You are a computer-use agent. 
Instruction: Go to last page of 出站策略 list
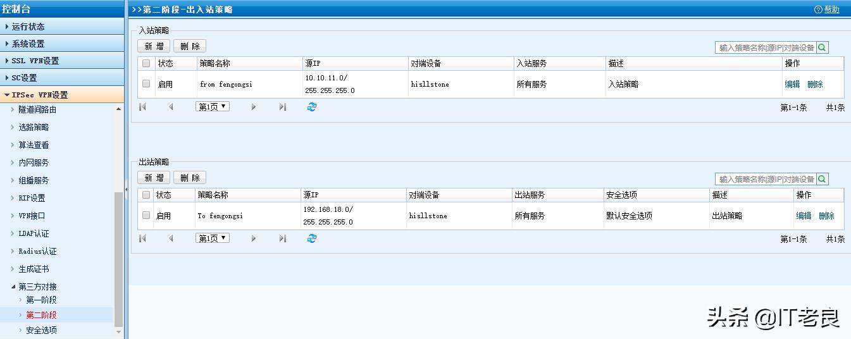pos(283,238)
